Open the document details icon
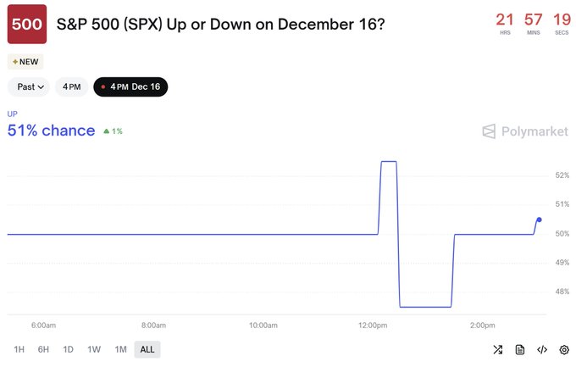 point(519,349)
